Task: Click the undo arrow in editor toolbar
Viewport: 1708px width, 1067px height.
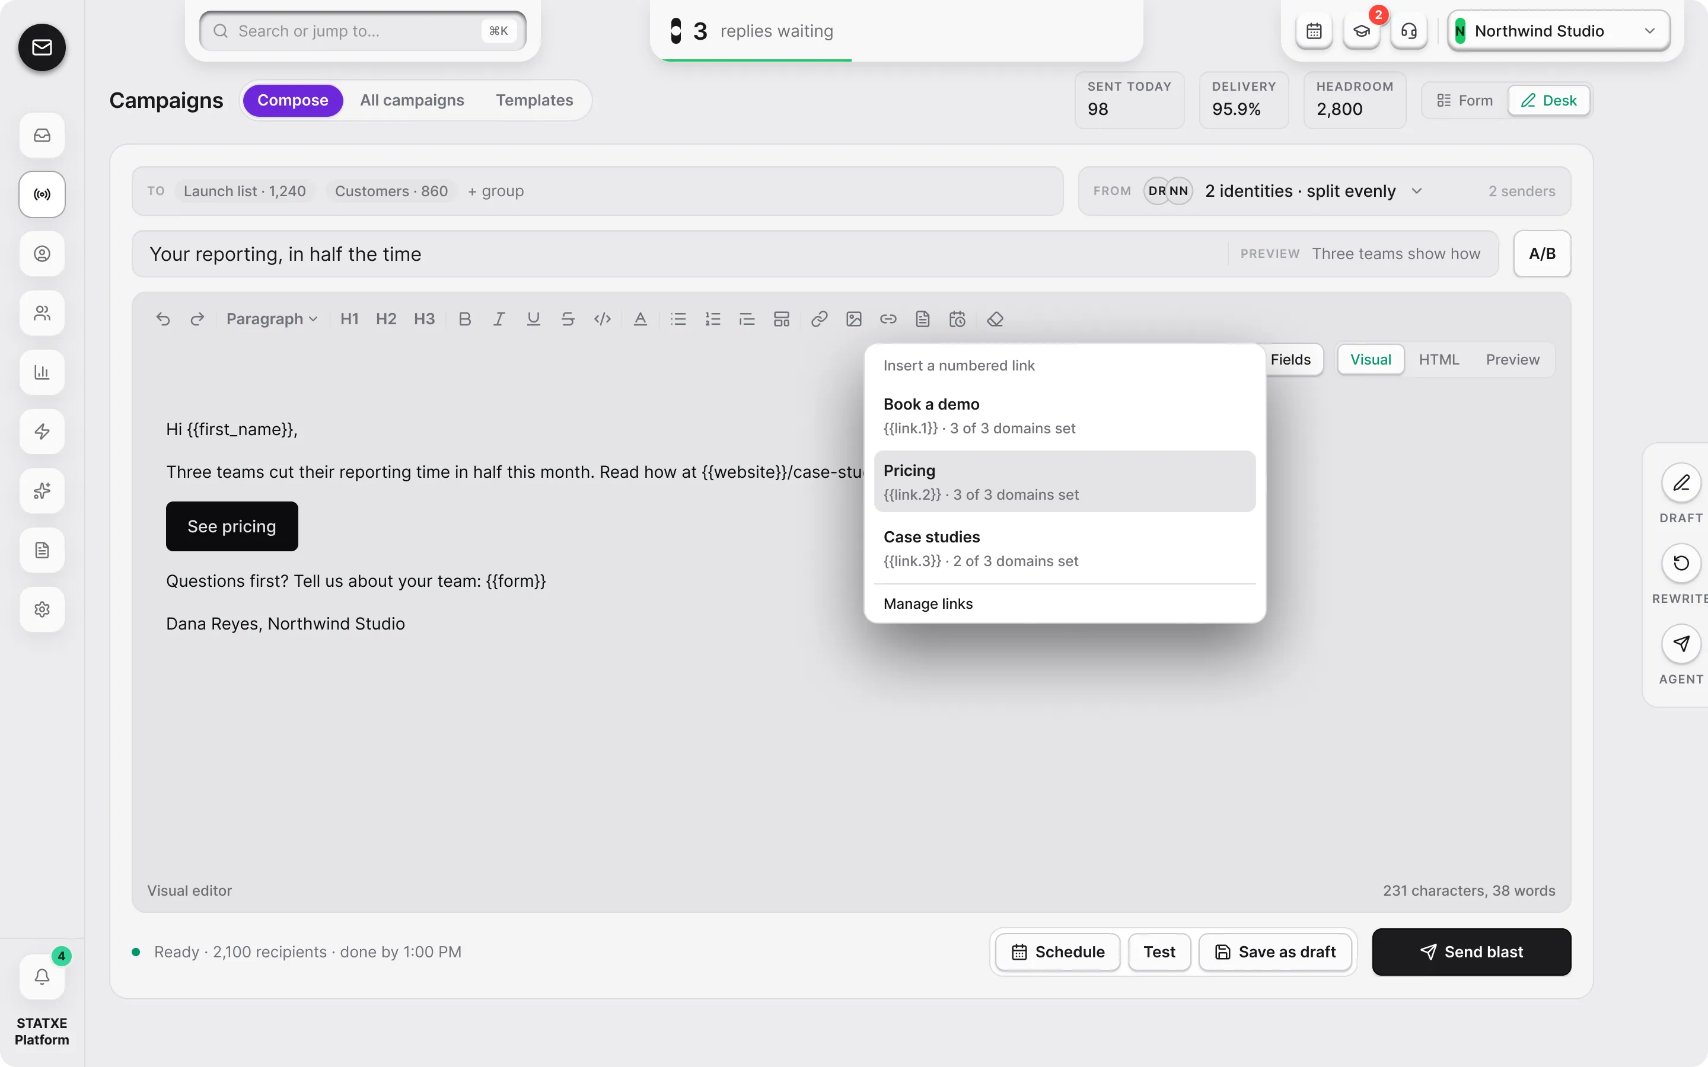Action: [x=163, y=319]
